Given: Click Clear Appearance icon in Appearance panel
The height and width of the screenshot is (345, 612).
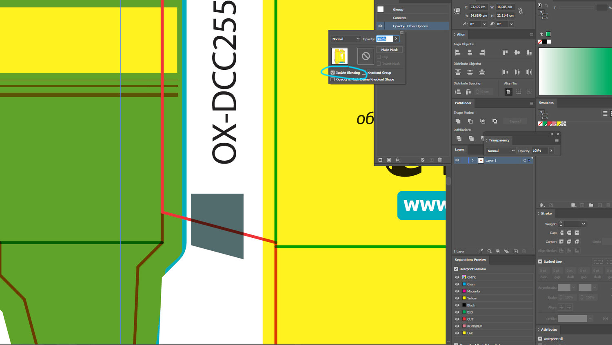Looking at the screenshot, I should (x=423, y=160).
